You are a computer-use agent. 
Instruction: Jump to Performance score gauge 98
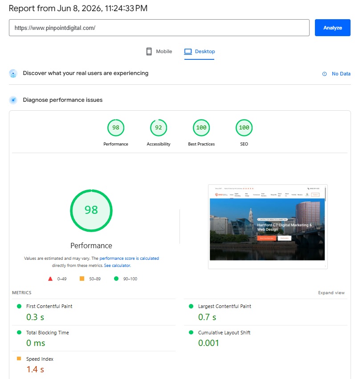click(x=116, y=128)
